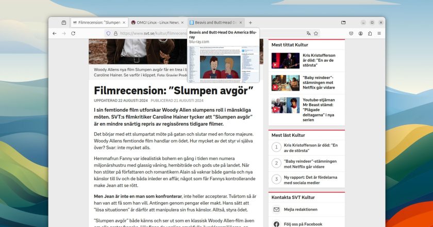Viewport: 433px width, 227px height.
Task: Click the Beavis tab preview thumbnail
Action: pos(223,64)
